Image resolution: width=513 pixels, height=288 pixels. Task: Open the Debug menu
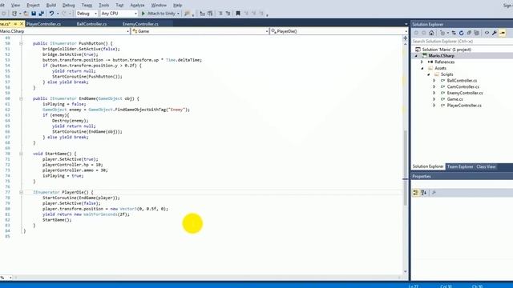pyautogui.click(x=68, y=6)
